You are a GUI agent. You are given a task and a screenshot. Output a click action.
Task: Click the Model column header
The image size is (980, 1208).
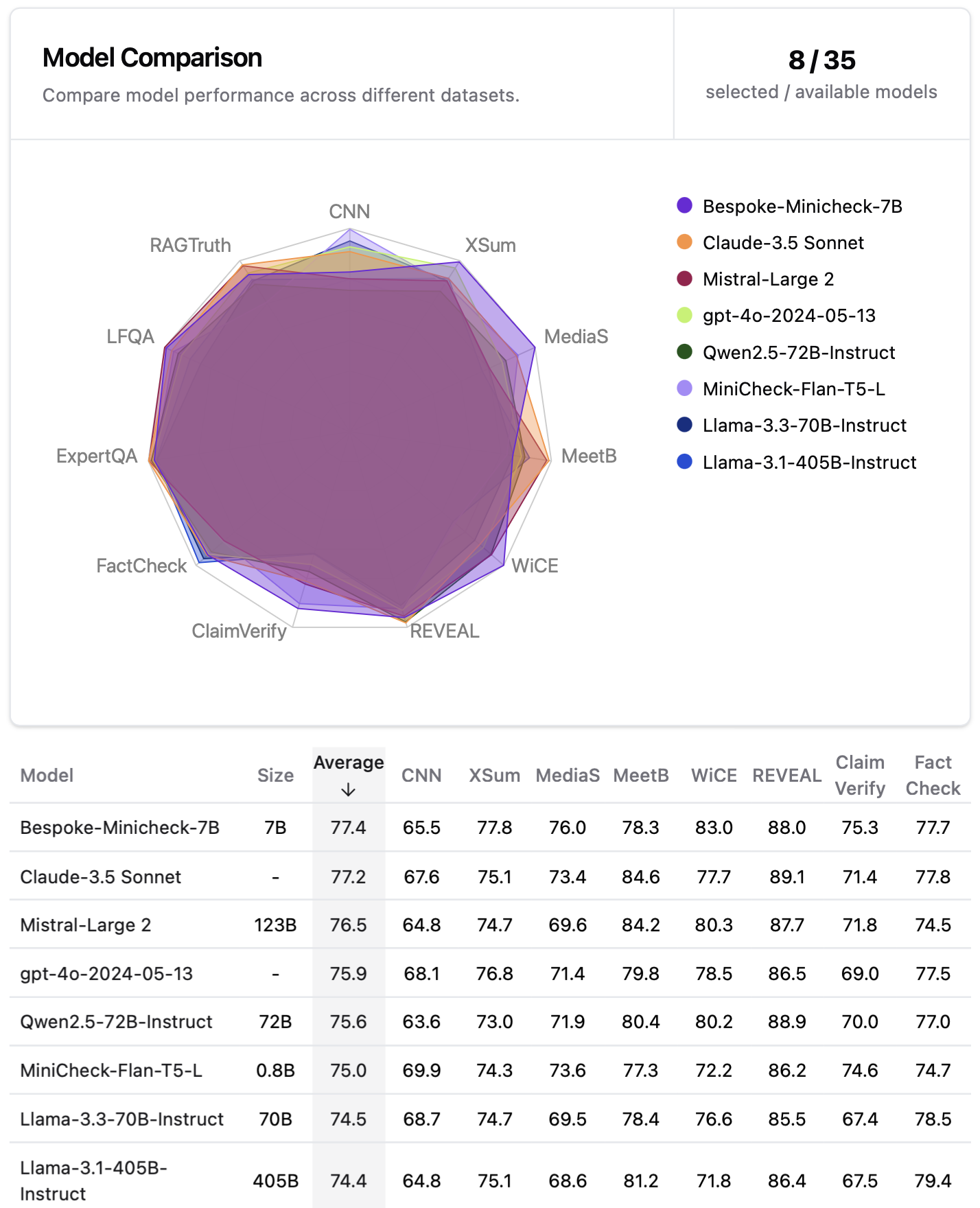47,776
